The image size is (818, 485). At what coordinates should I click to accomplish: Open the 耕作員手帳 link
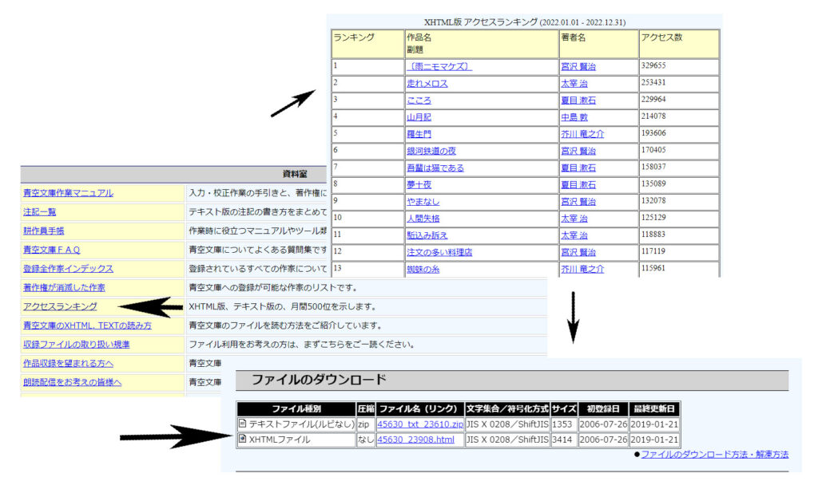click(44, 231)
